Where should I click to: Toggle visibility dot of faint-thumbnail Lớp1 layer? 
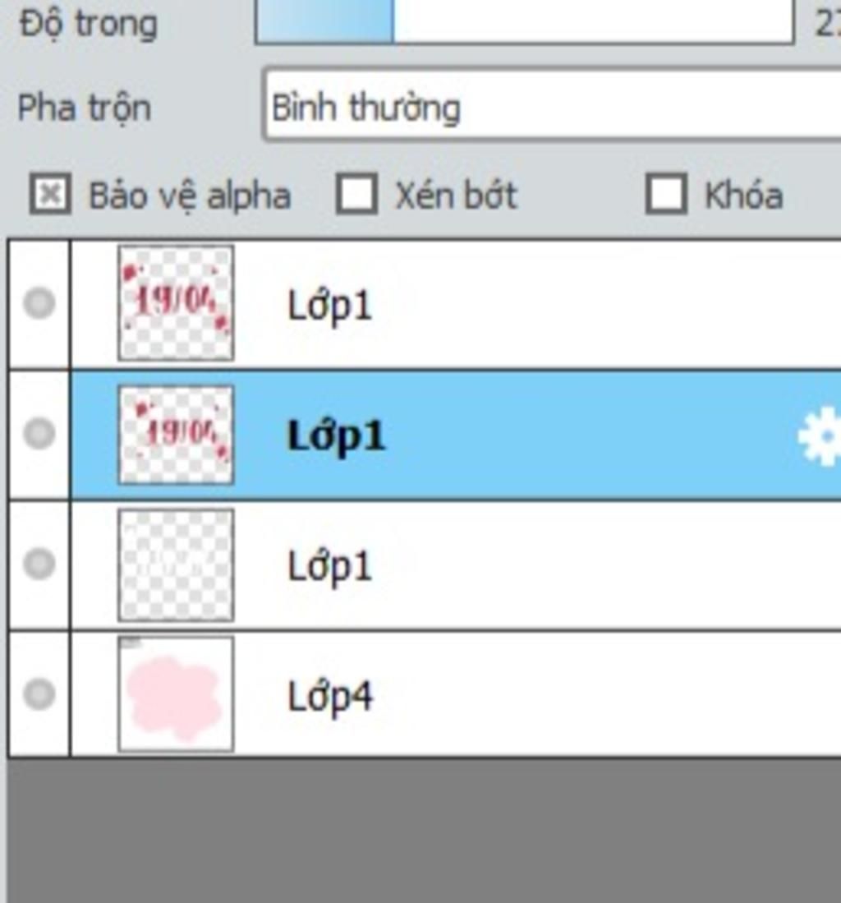tap(39, 563)
